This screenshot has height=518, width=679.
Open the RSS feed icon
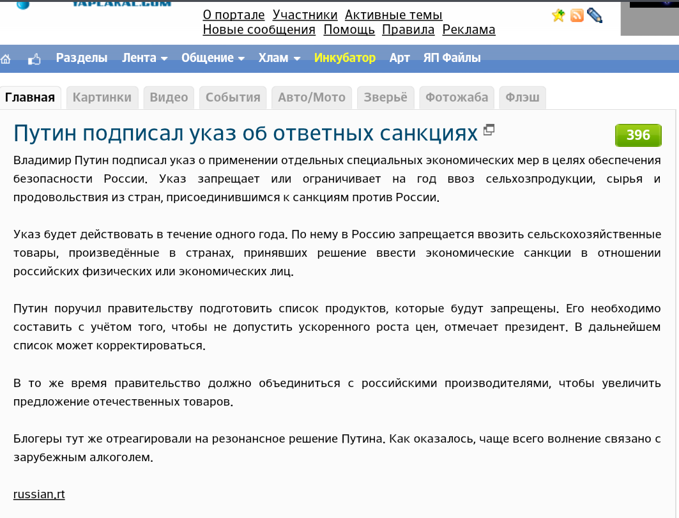tap(577, 15)
